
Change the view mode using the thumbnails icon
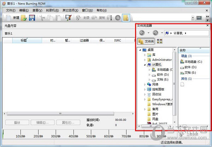pyautogui.click(x=160, y=41)
